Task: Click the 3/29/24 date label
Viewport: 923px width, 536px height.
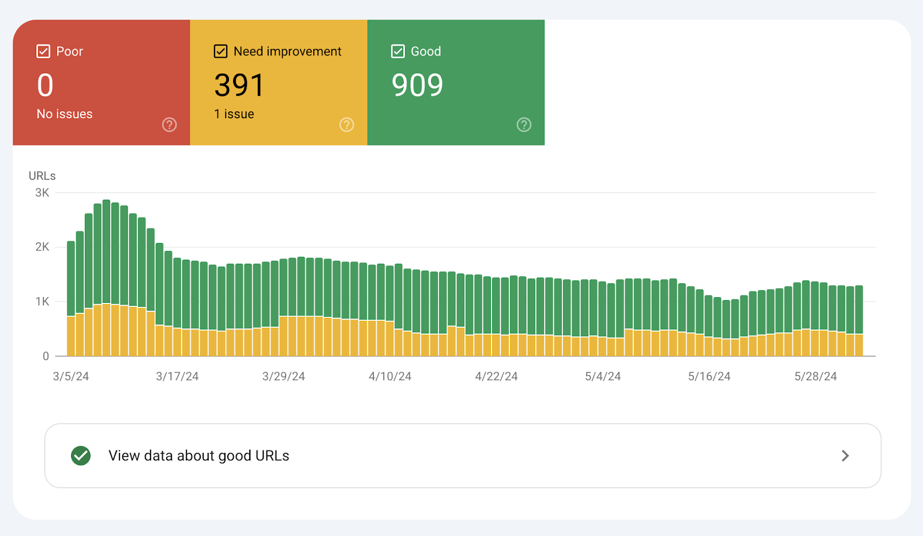Action: (x=284, y=376)
